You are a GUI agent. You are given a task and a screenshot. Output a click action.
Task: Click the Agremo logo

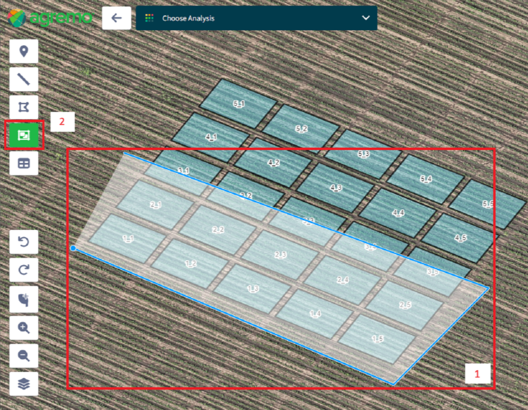click(x=50, y=18)
